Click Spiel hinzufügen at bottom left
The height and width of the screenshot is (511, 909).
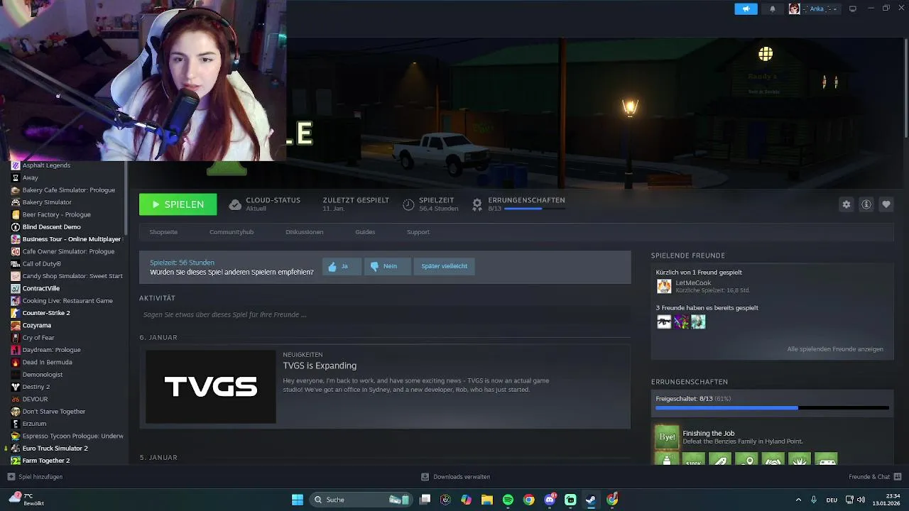pyautogui.click(x=36, y=477)
